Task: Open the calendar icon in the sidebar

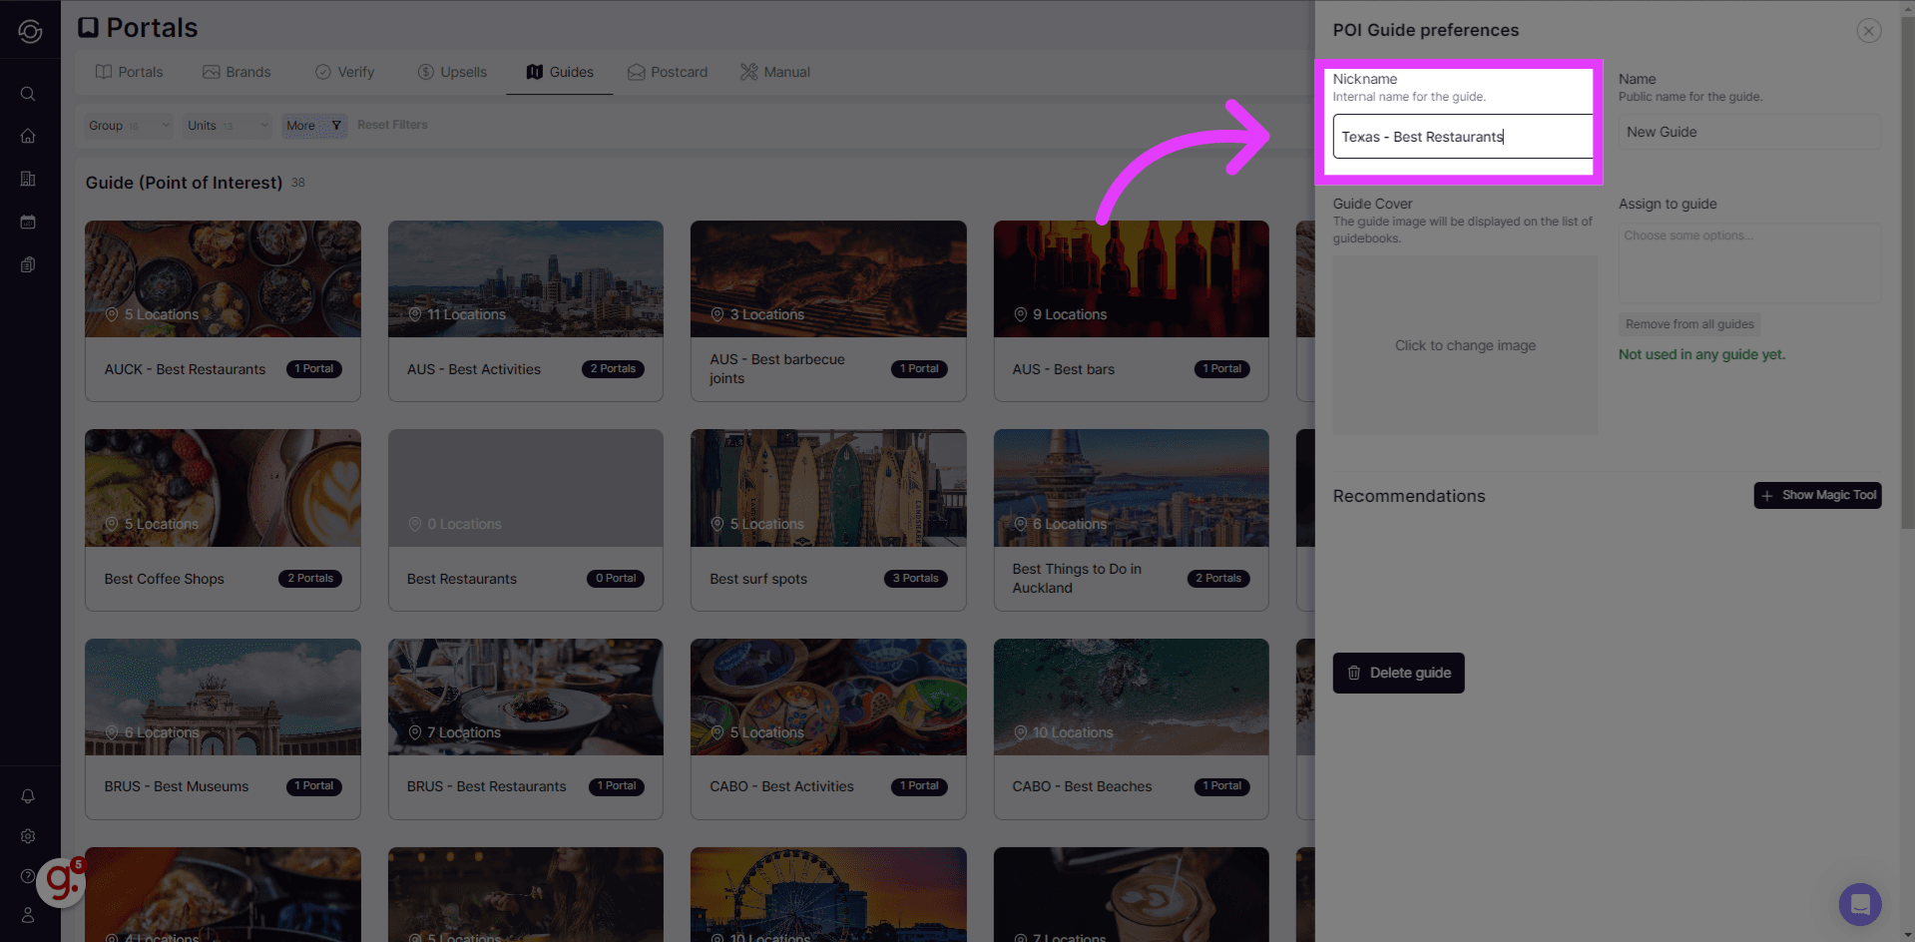Action: pos(28,222)
